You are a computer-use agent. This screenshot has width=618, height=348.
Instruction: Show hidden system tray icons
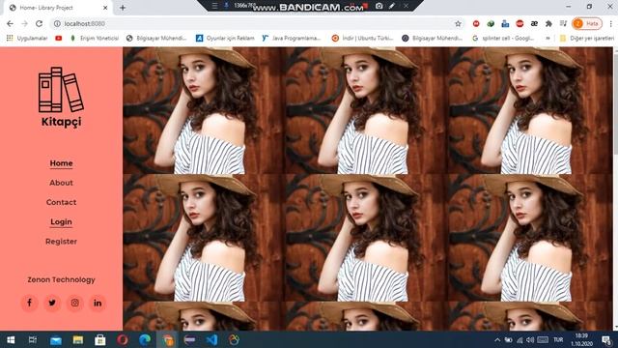tap(497, 339)
